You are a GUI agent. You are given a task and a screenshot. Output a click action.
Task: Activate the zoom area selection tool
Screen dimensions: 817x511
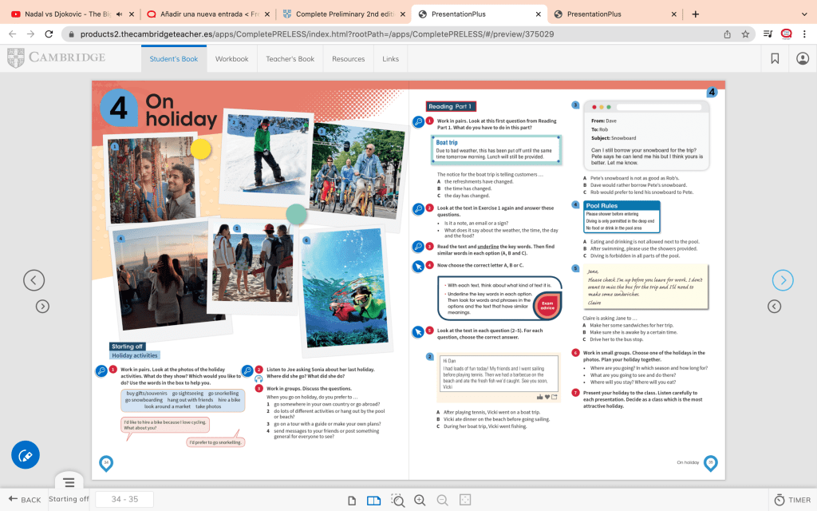pyautogui.click(x=397, y=500)
